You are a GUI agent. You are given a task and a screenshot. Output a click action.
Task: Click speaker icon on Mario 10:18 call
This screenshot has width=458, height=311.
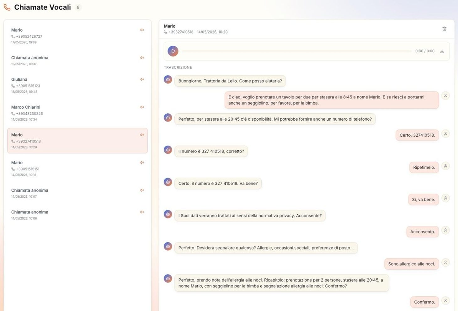[142, 163]
